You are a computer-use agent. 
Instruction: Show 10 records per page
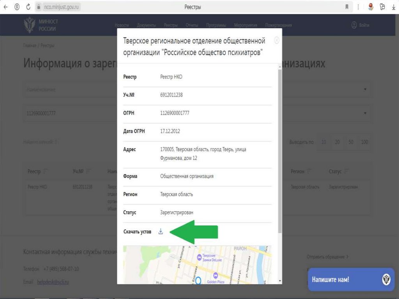point(323,142)
